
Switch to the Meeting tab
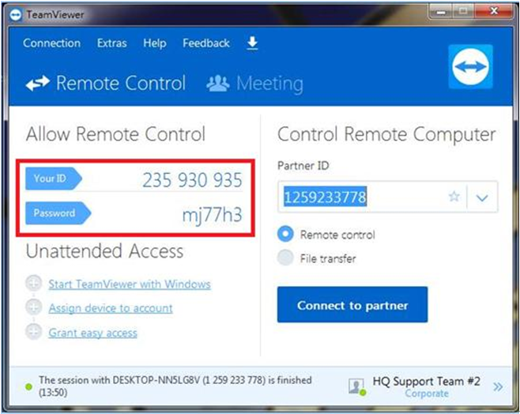pyautogui.click(x=254, y=84)
